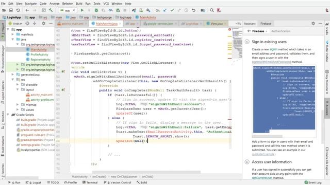Click the Collapse All icon in Project panel
Image resolution: width=330 pixels, height=185 pixels.
coord(35,24)
